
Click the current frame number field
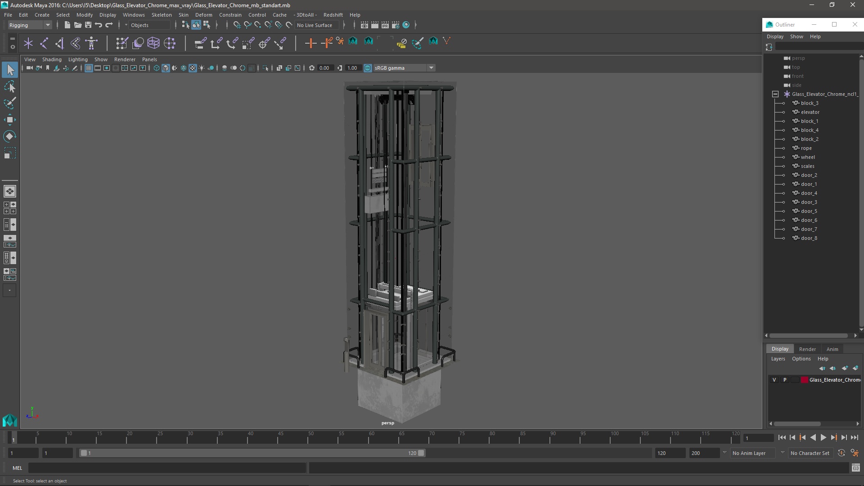point(758,438)
